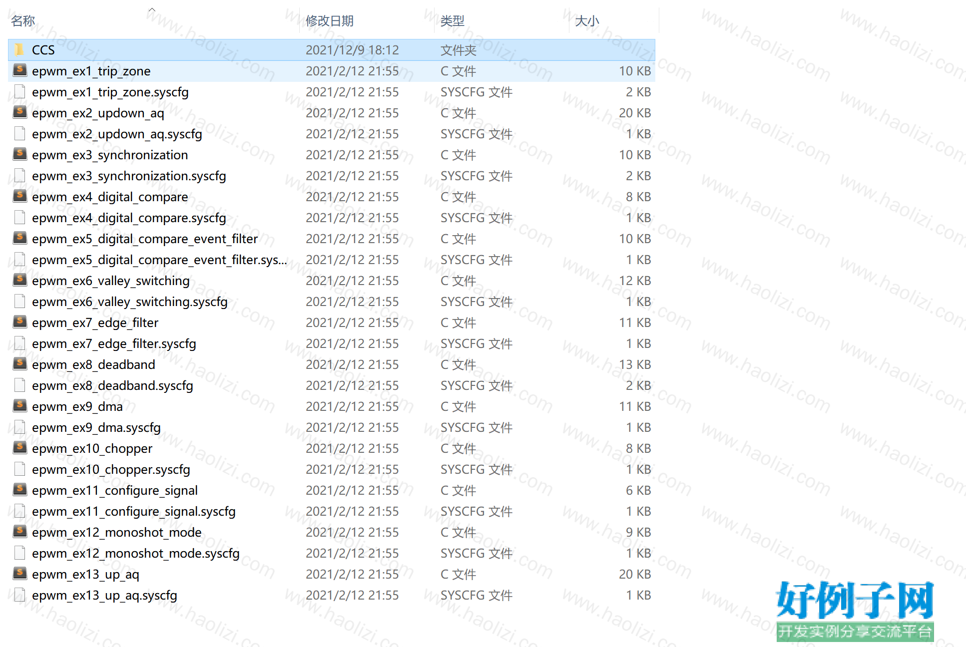
Task: Click the epwm_ex6_valley_switching C file icon
Action: (19, 280)
